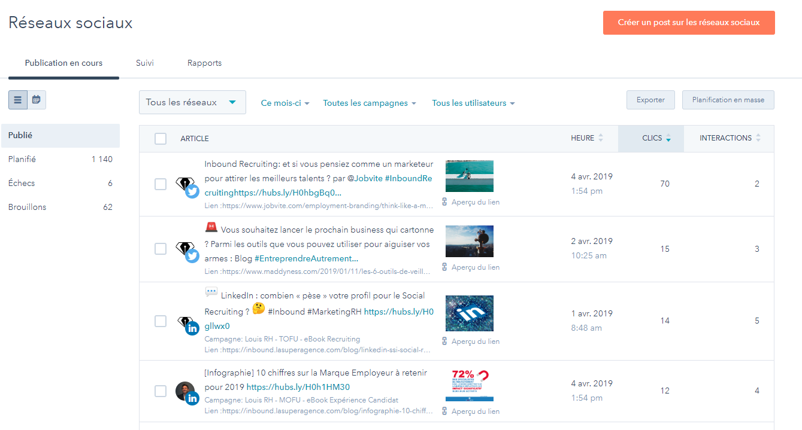
Task: Select all articles with header checkbox
Action: [x=161, y=139]
